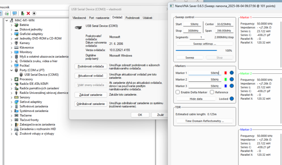Click the Procesory processor icon in device tree

pos(16,79)
